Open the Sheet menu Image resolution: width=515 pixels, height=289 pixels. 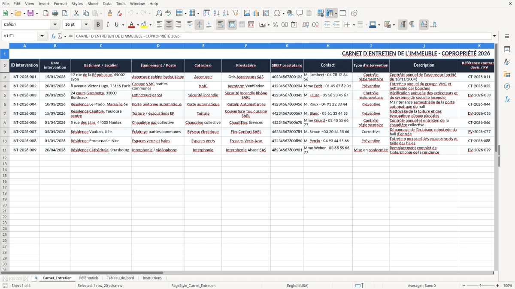pyautogui.click(x=93, y=3)
